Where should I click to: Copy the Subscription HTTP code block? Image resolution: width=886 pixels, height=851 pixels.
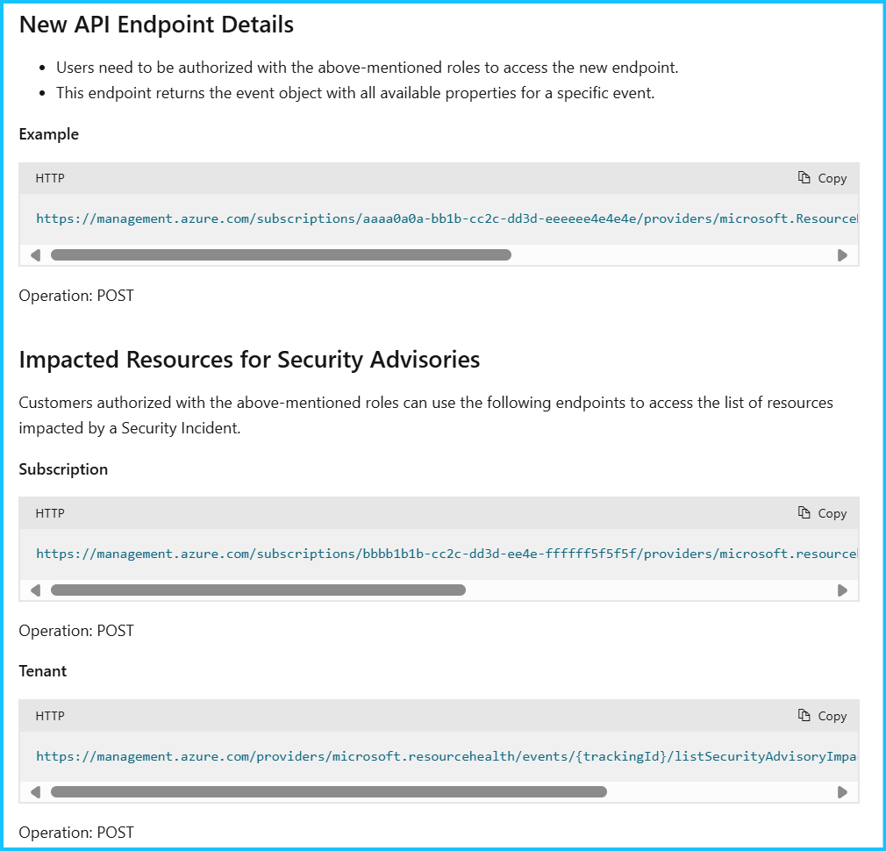coord(822,513)
